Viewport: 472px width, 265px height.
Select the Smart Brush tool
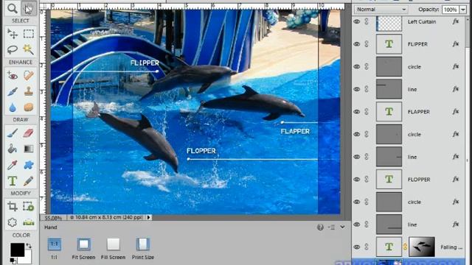coord(13,91)
